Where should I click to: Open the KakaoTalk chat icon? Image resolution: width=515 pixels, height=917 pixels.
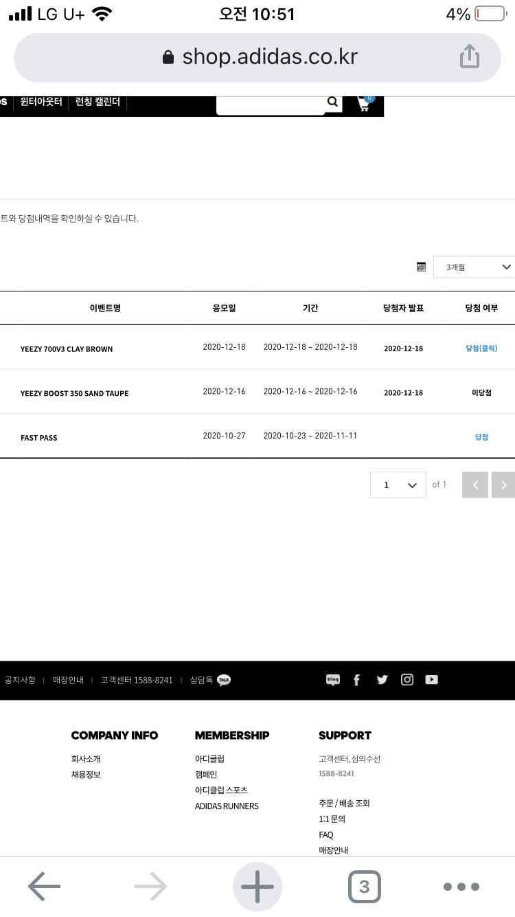click(x=224, y=680)
